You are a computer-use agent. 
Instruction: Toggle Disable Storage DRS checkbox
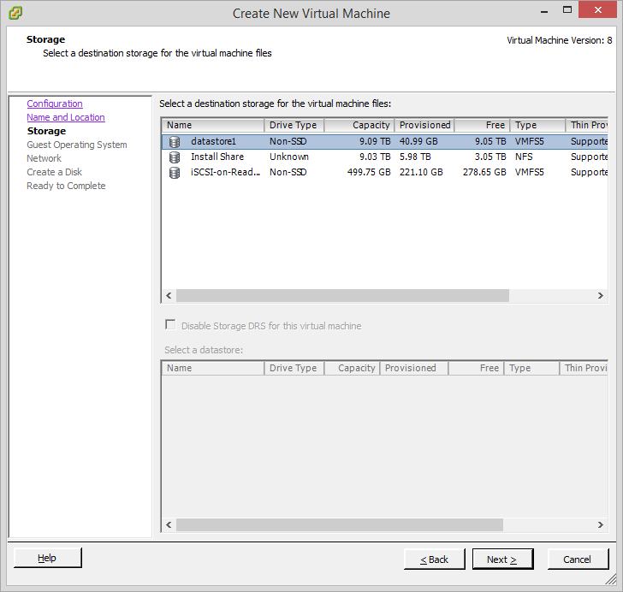(170, 326)
